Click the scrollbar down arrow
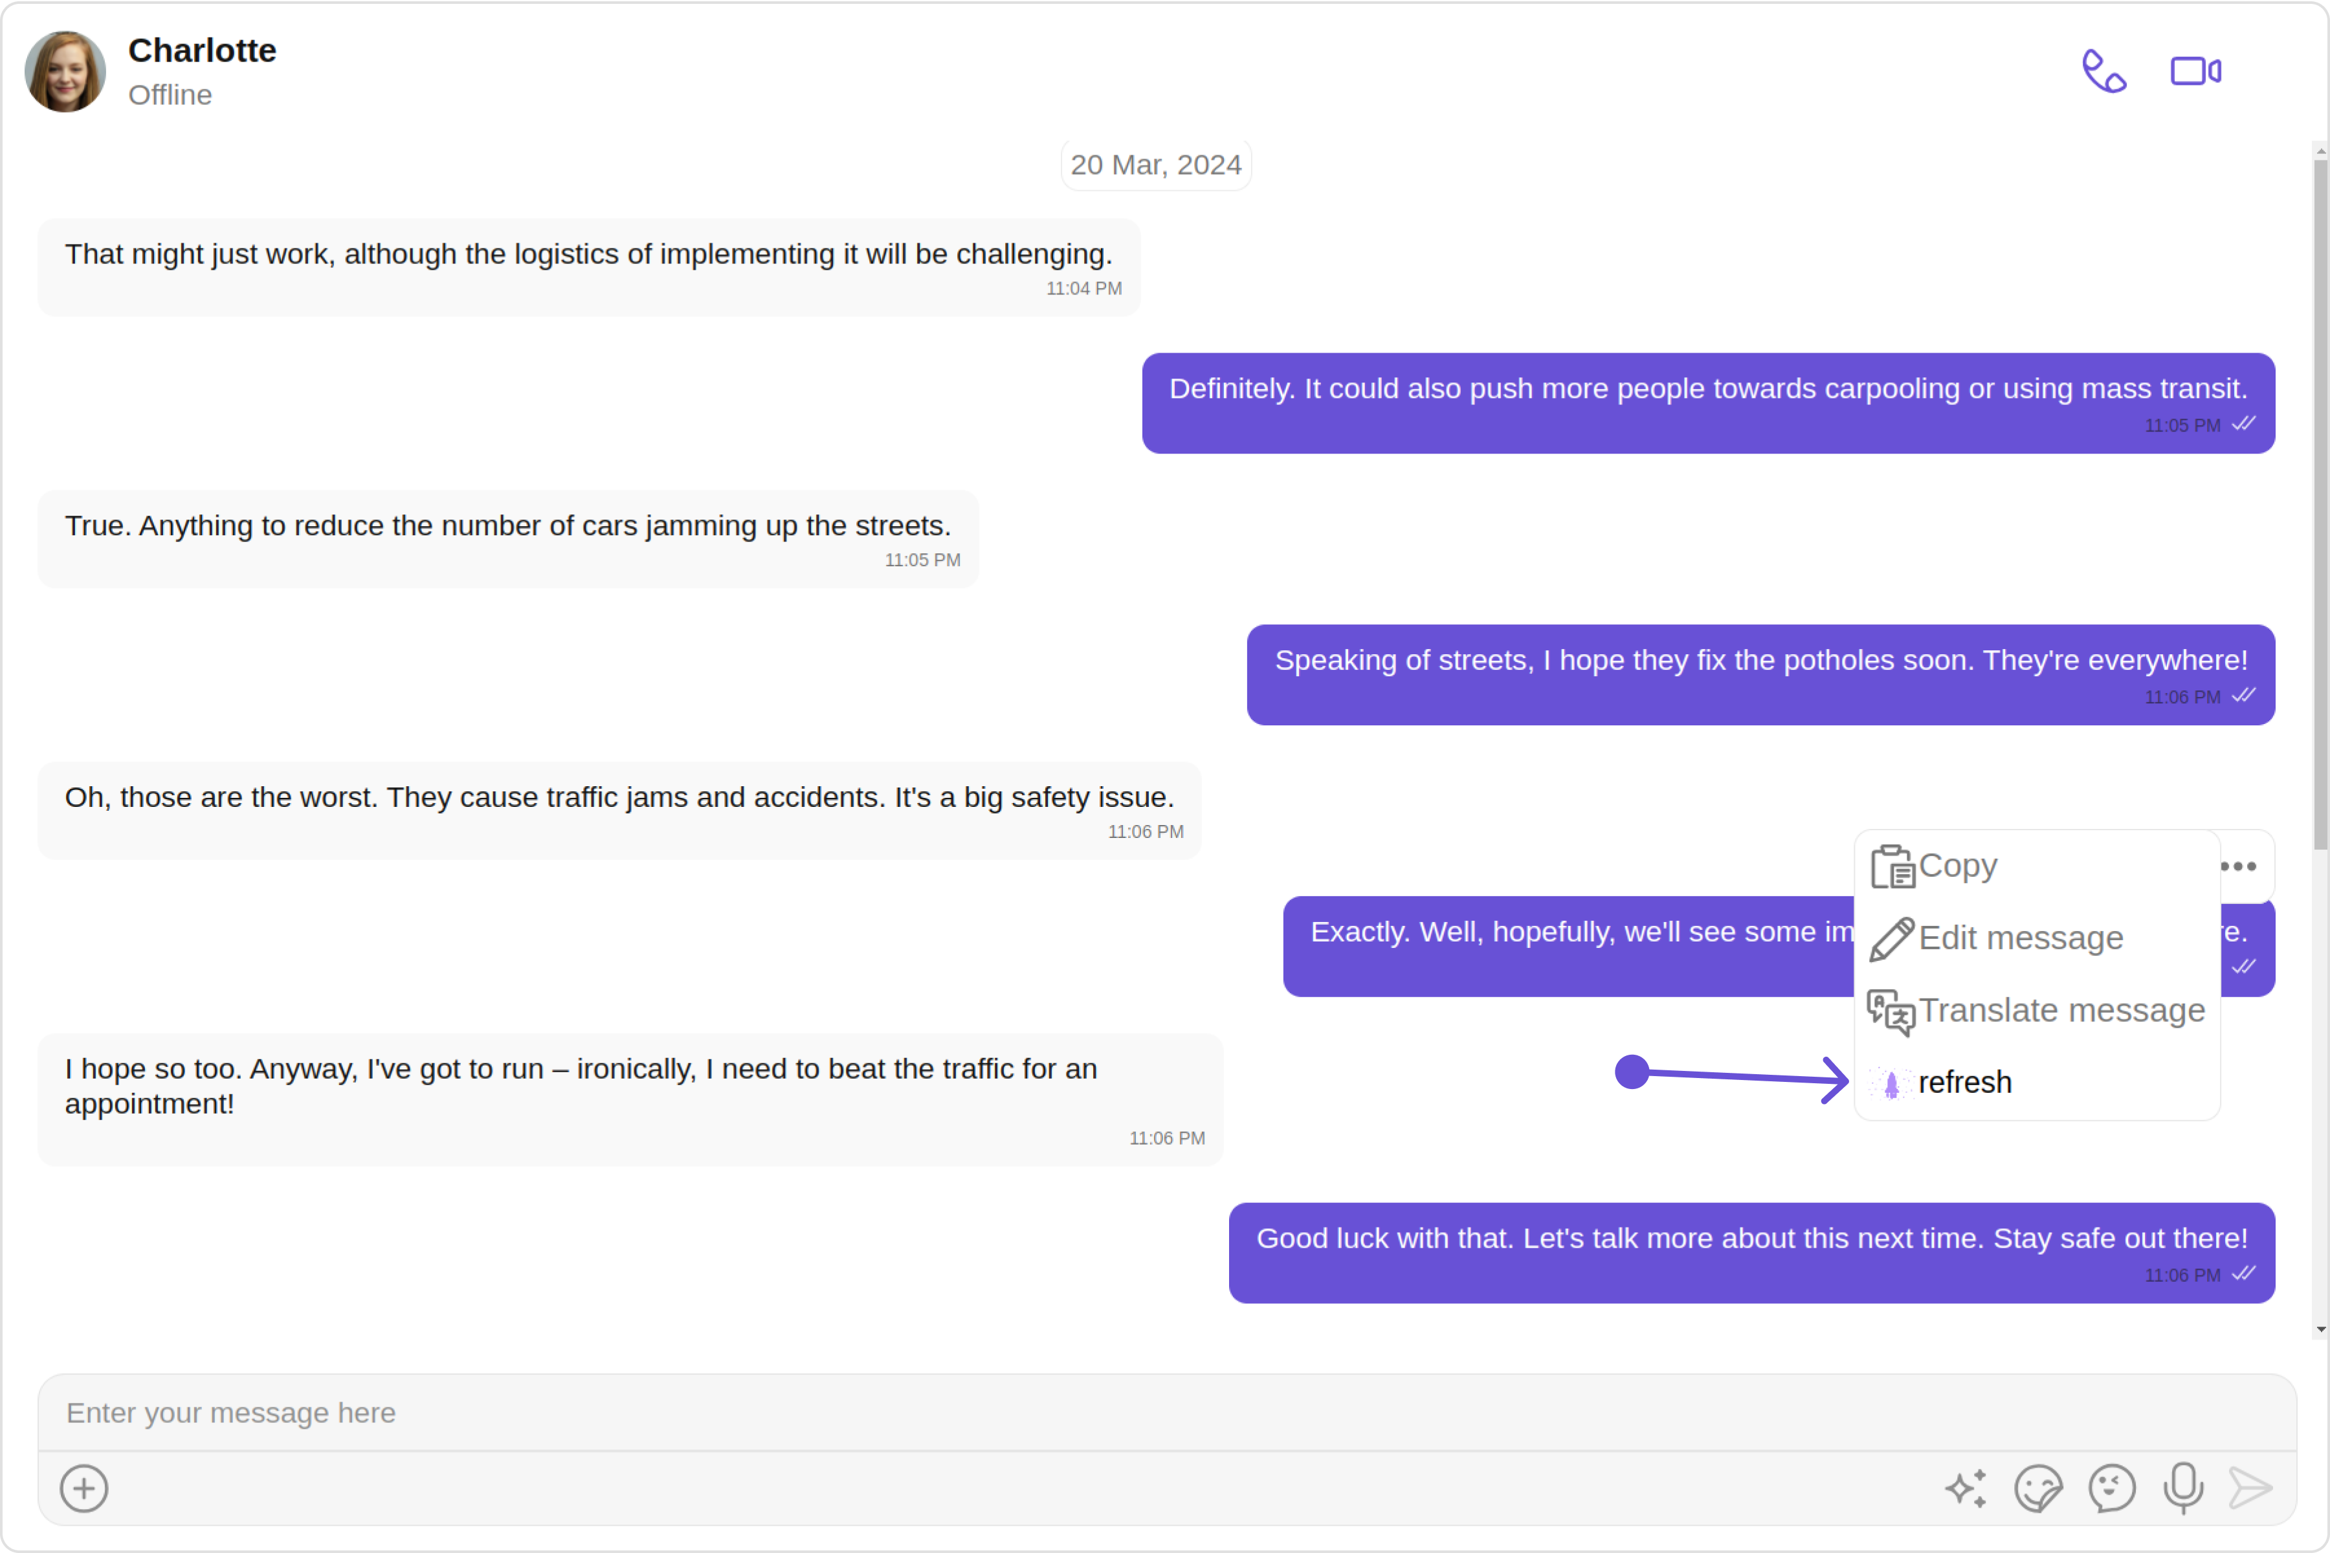The image size is (2330, 1553). click(x=2321, y=1330)
